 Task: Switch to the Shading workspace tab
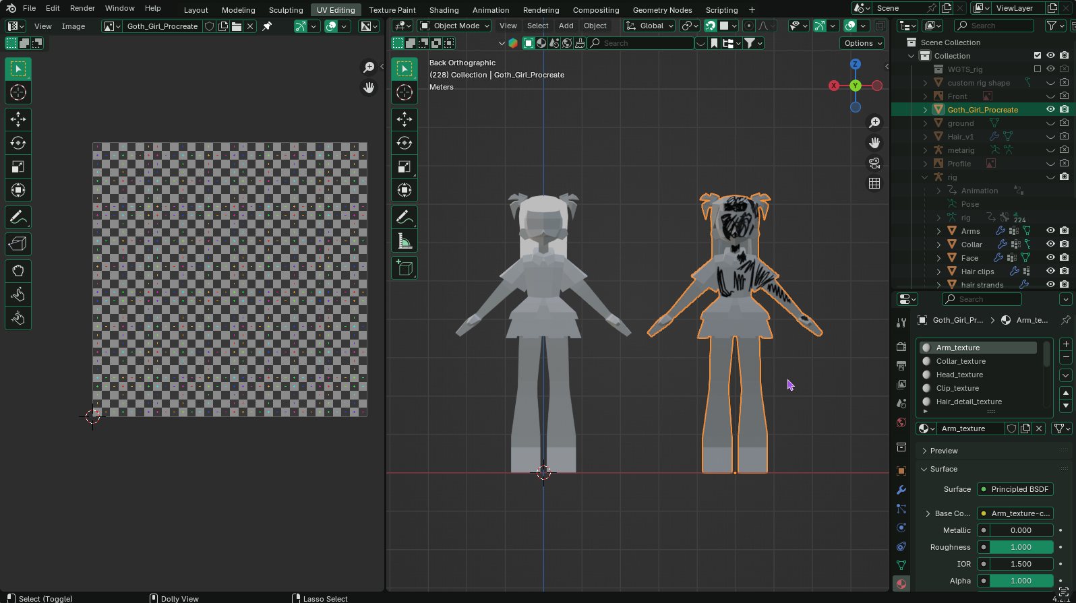pos(444,9)
